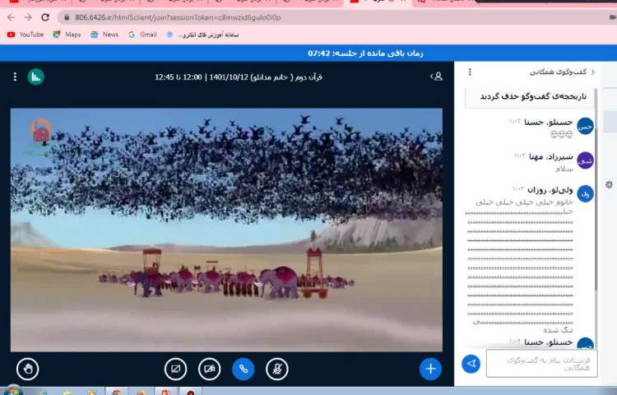Toggle the muted microphone button
The width and height of the screenshot is (617, 395).
point(277,369)
